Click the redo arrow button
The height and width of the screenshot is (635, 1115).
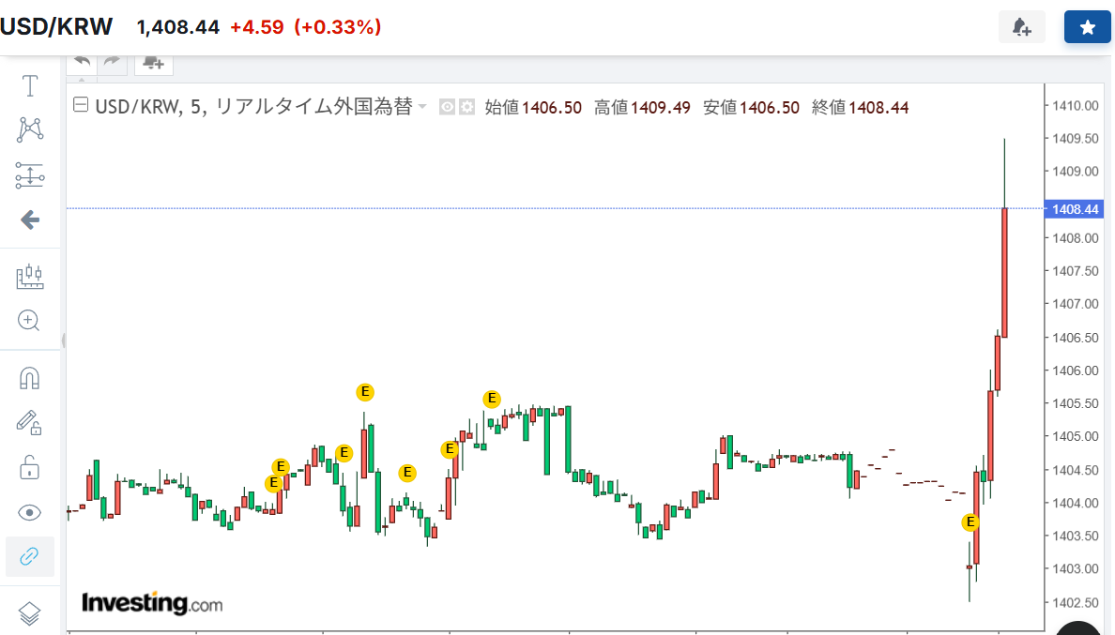(x=113, y=61)
